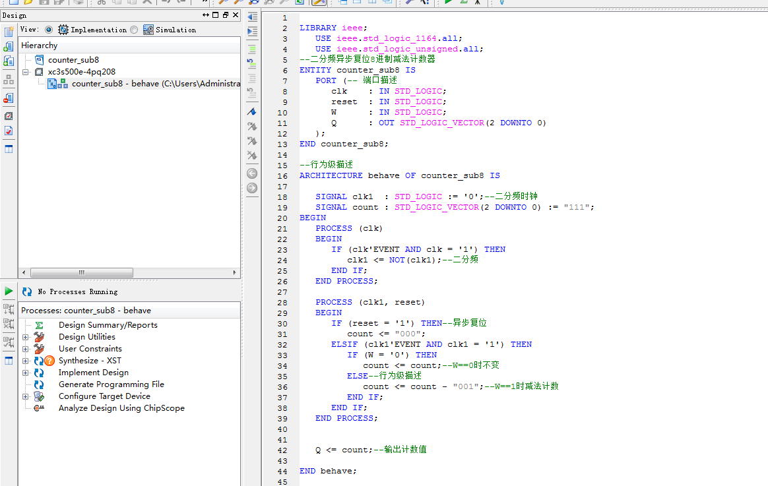Click the New Source icon in Design sidebar

click(9, 32)
